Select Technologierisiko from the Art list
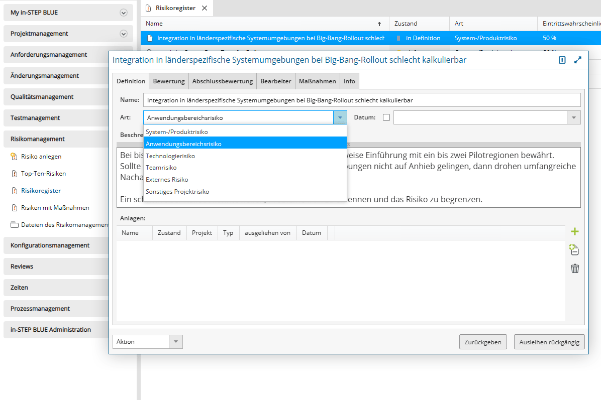This screenshot has width=601, height=400. click(x=170, y=156)
